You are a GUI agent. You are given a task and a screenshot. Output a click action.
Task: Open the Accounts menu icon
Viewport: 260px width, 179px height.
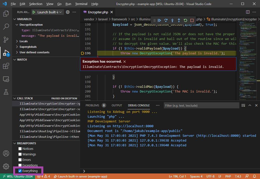[x=6, y=154]
